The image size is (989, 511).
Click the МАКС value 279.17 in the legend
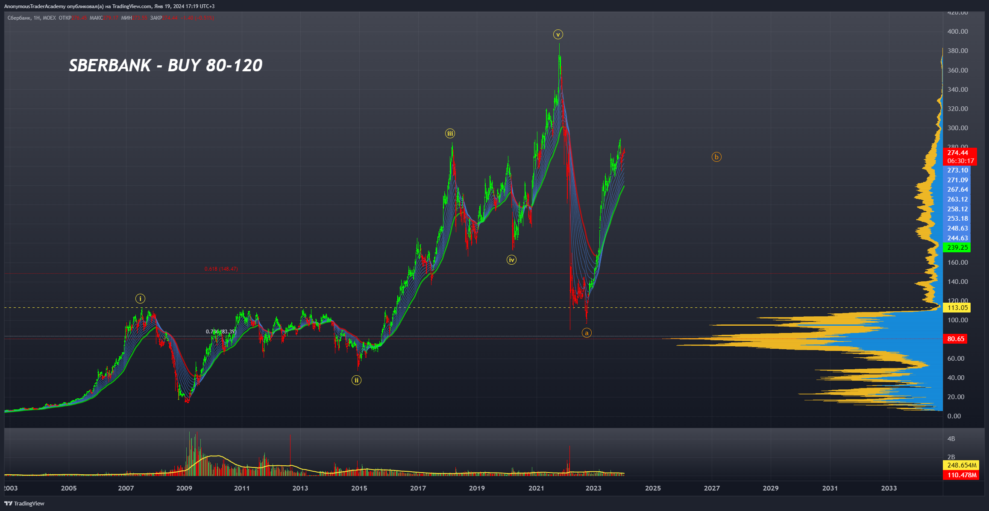[111, 18]
